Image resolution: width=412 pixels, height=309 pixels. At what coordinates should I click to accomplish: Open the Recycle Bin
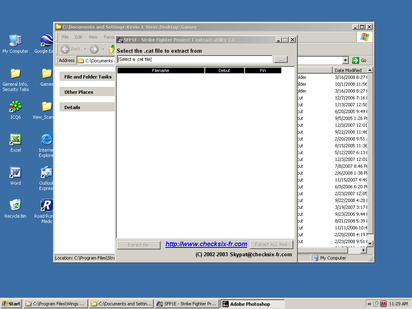coord(16,209)
